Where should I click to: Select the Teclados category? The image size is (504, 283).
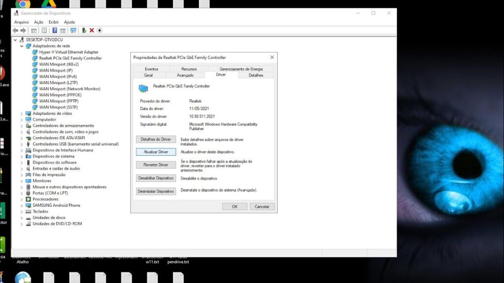click(x=40, y=211)
